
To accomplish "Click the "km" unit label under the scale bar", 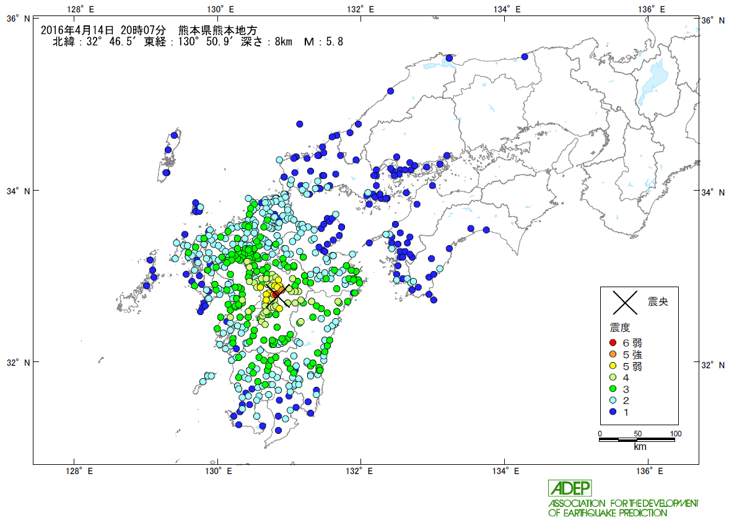I will coord(640,447).
